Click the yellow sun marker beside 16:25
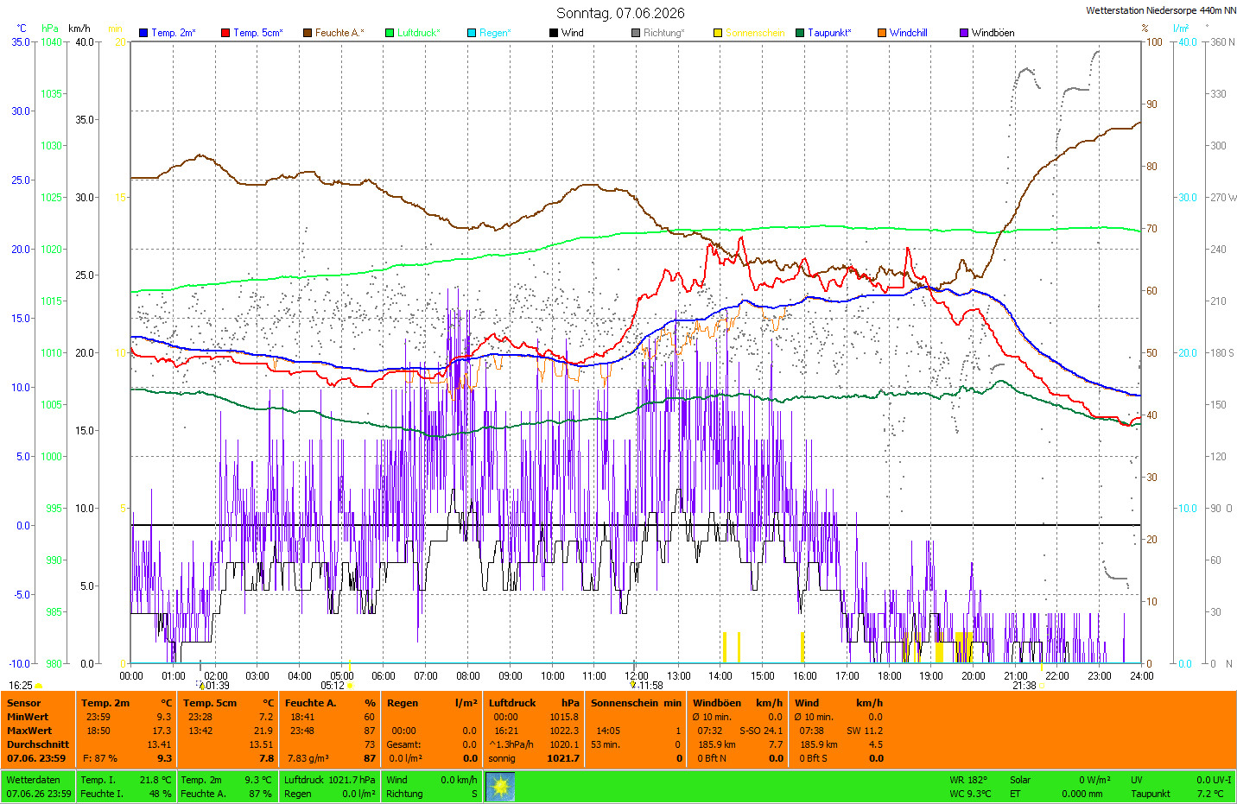The width and height of the screenshot is (1237, 804). (39, 686)
